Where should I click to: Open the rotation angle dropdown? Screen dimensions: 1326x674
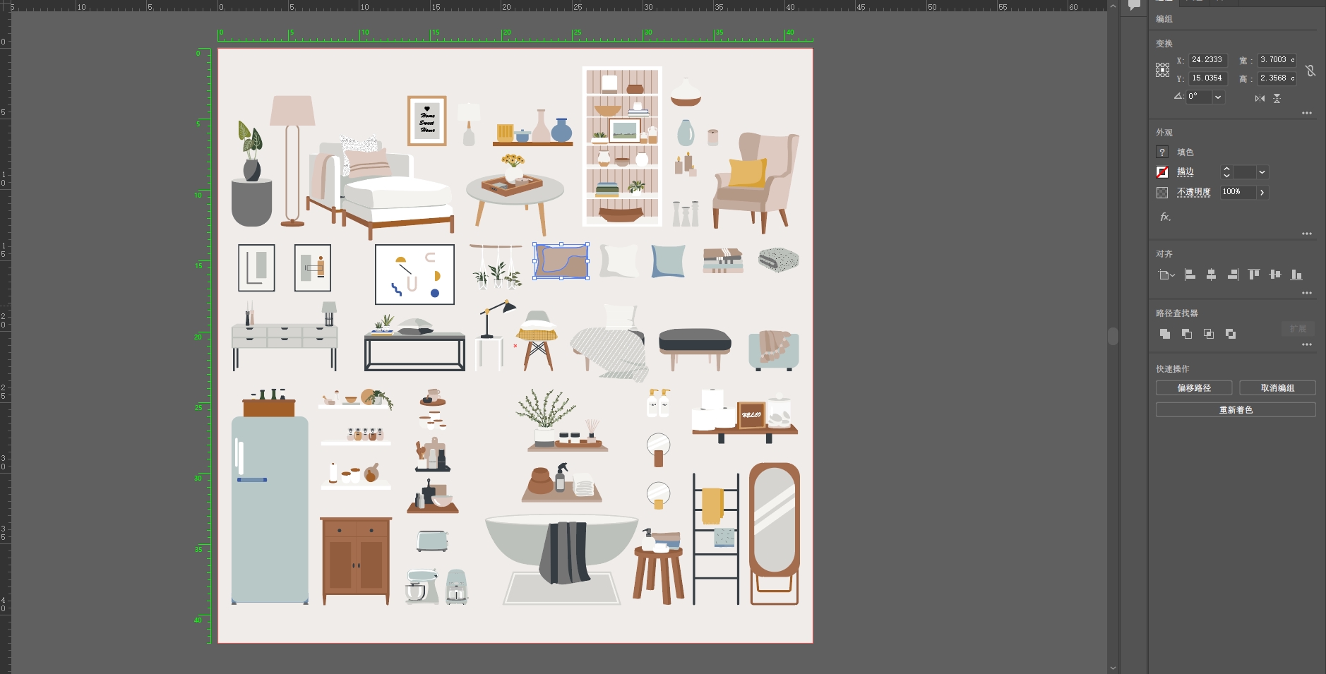[x=1218, y=97]
